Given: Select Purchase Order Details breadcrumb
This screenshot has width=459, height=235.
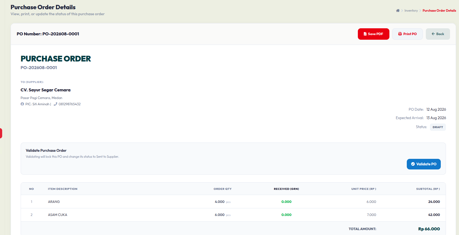Looking at the screenshot, I should coord(439,11).
